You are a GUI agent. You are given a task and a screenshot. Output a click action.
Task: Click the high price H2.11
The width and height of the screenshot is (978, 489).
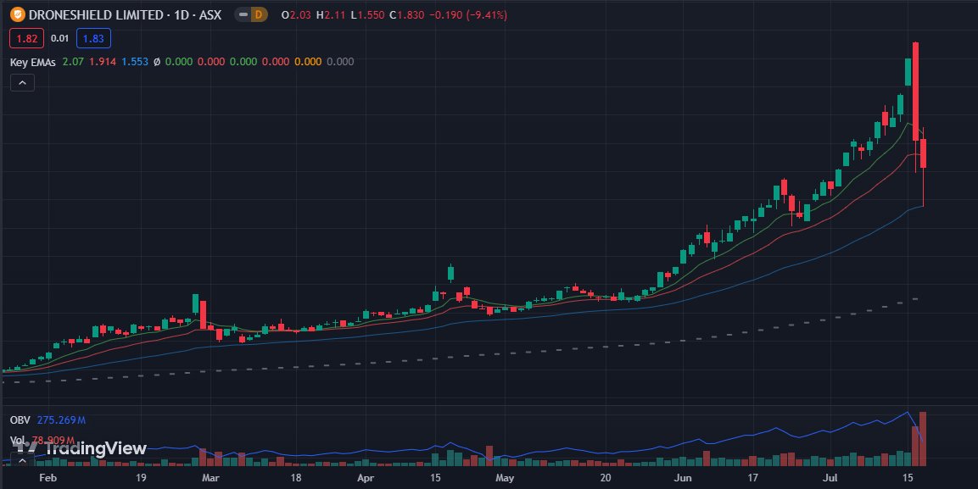(331, 15)
